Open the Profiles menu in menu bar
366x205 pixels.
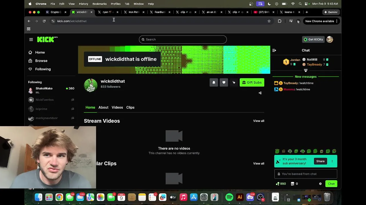(x=116, y=4)
